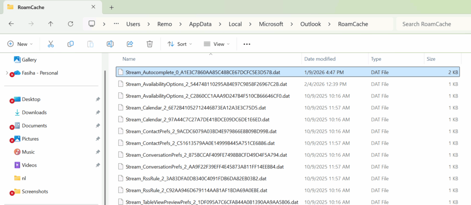Select Stream_RssRule_2_3A83DFA0DB340C4091FDB6DA82EB03B2.dat
The image size is (471, 205).
click(x=288, y=179)
